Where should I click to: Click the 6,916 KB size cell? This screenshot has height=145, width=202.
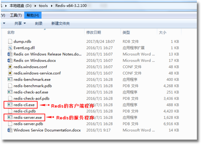point(171,124)
